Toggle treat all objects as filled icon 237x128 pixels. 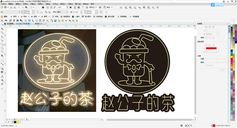click(101, 12)
